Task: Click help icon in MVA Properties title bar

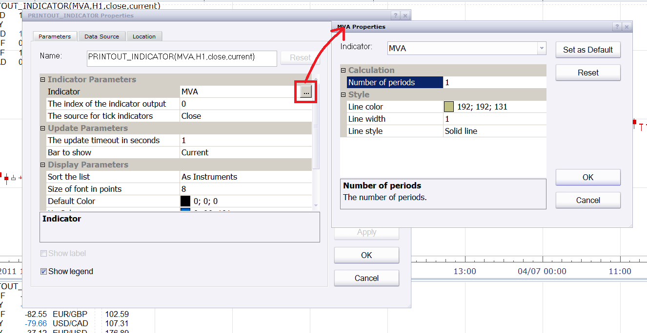Action: coord(617,27)
